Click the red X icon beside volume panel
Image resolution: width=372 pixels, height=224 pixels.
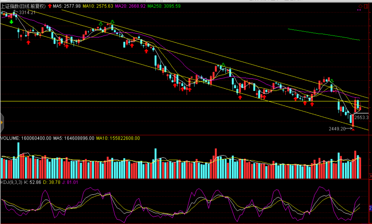point(370,176)
